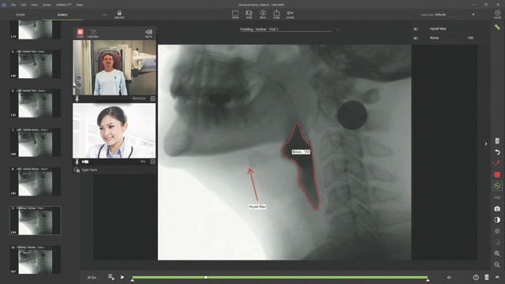Image resolution: width=505 pixels, height=284 pixels.
Task: Click the Score icon in top toolbar
Action: tap(290, 13)
